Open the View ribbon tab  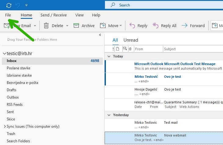[x=79, y=15]
